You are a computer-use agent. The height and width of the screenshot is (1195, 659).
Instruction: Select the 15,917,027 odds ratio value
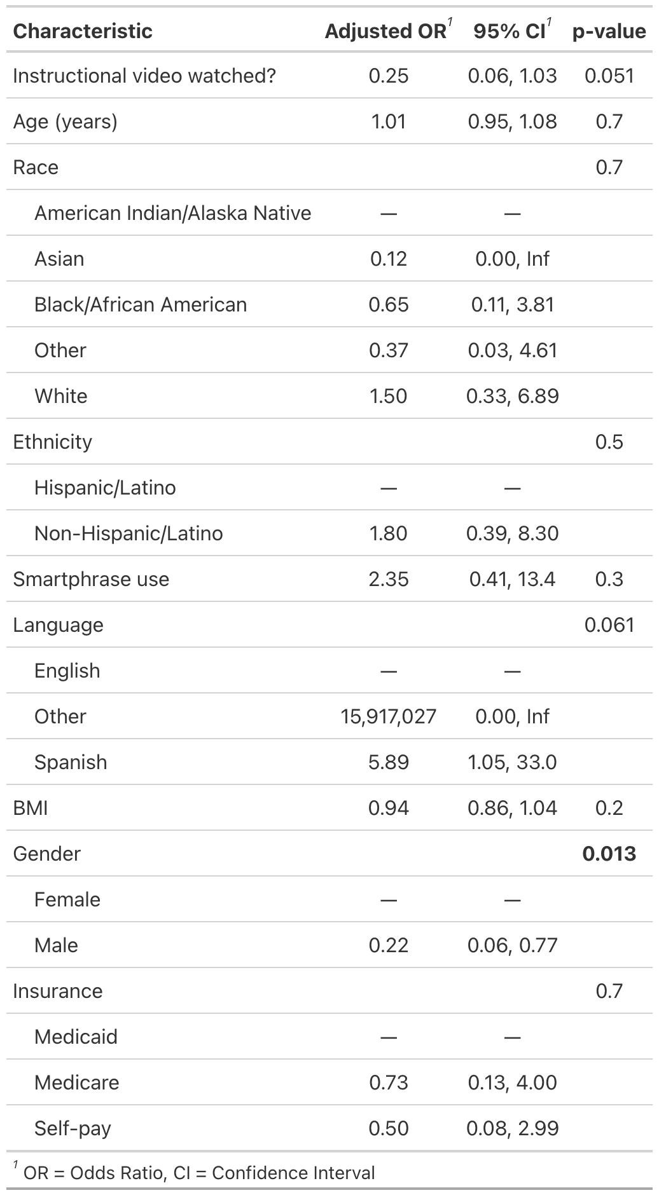click(x=389, y=716)
